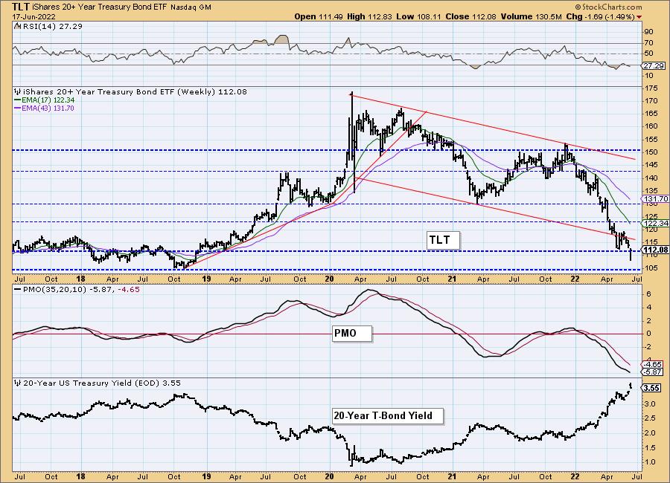The image size is (670, 483).
Task: Click the header title iShares 20+ Year Treasury Bond ETF
Action: click(100, 7)
